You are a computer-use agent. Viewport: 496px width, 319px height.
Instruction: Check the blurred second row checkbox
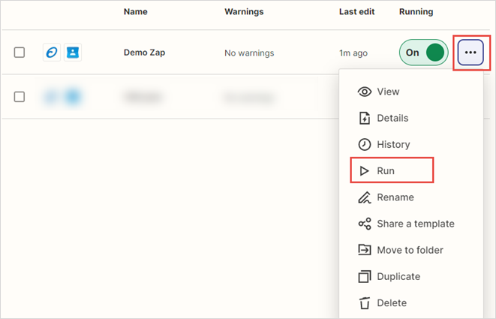(20, 97)
